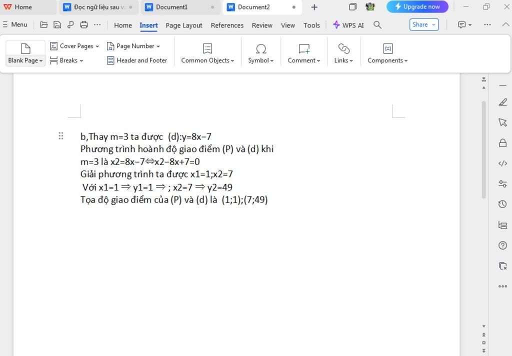Viewport: 512px width, 356px height.
Task: Click the sidebar collapse dash icon
Action: [x=503, y=85]
